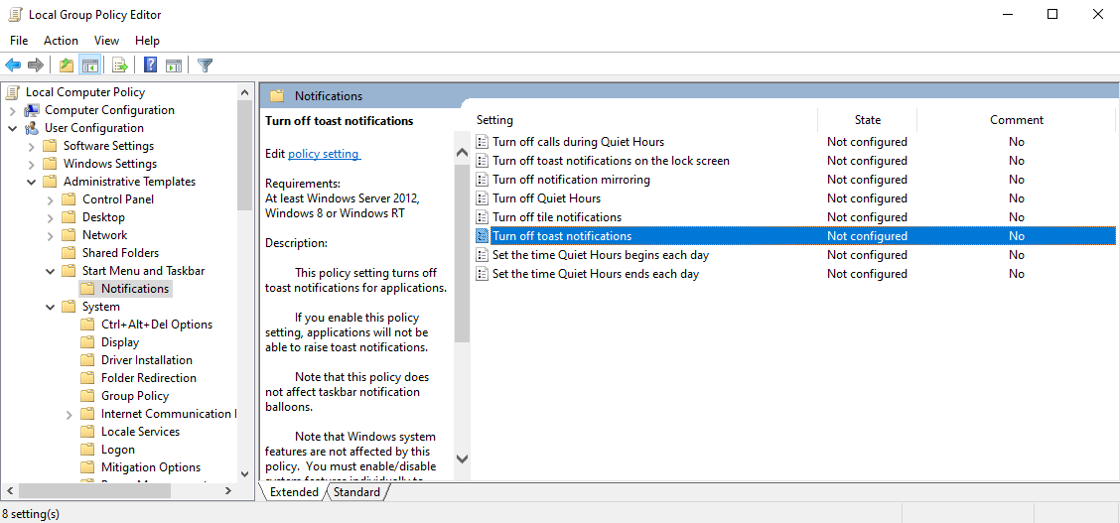The width and height of the screenshot is (1120, 523).
Task: Click the Control Panel folder icon
Action: (x=69, y=199)
